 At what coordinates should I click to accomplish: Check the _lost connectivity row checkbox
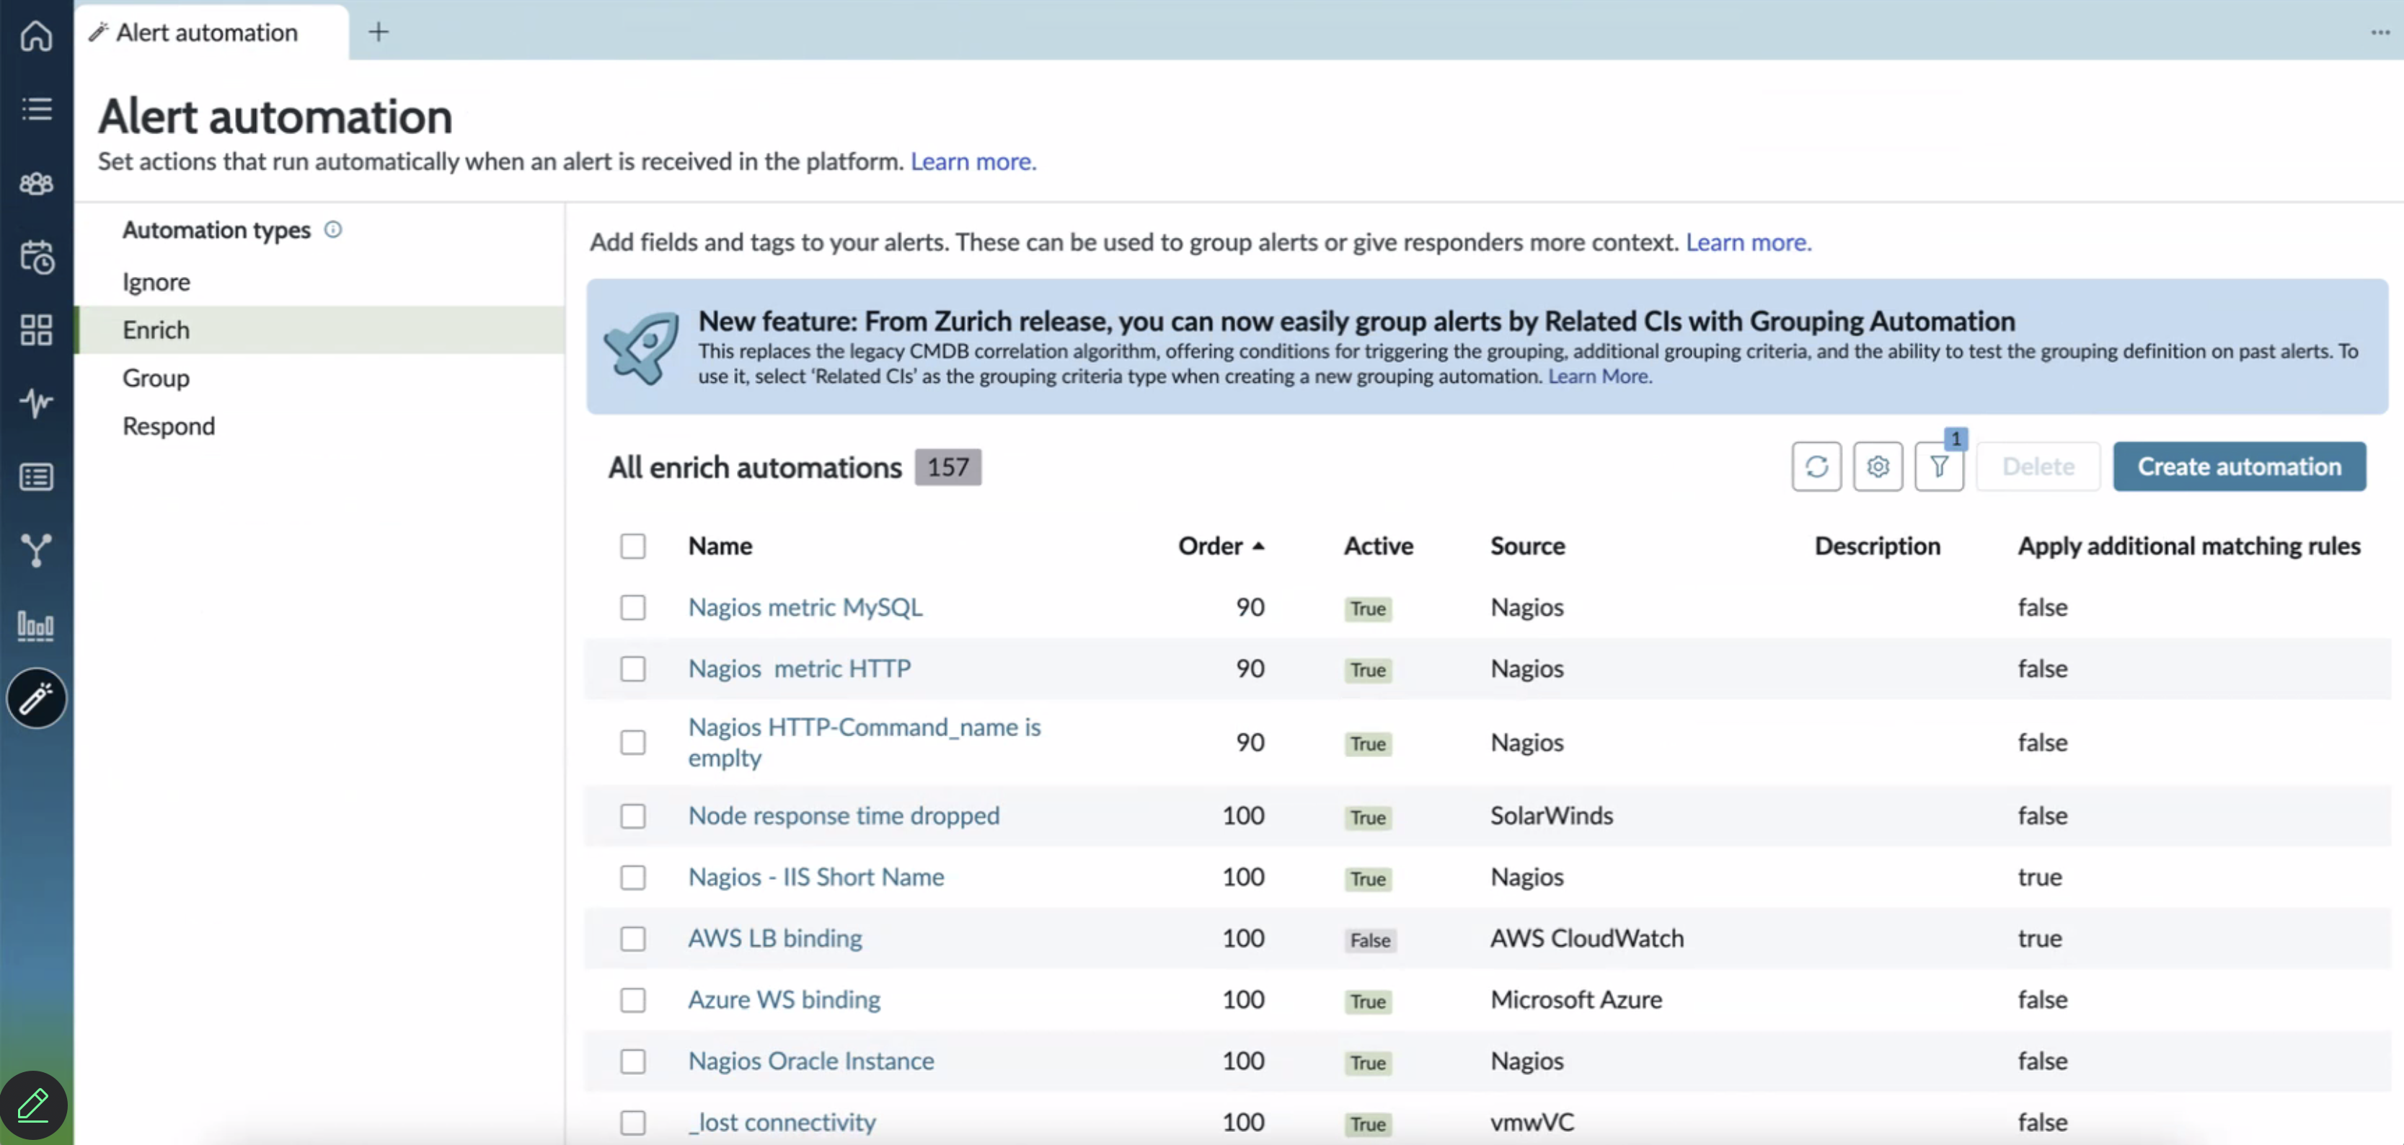[x=633, y=1123]
